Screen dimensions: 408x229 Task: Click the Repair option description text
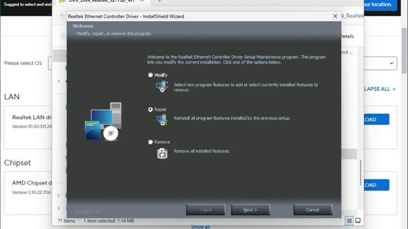(232, 118)
